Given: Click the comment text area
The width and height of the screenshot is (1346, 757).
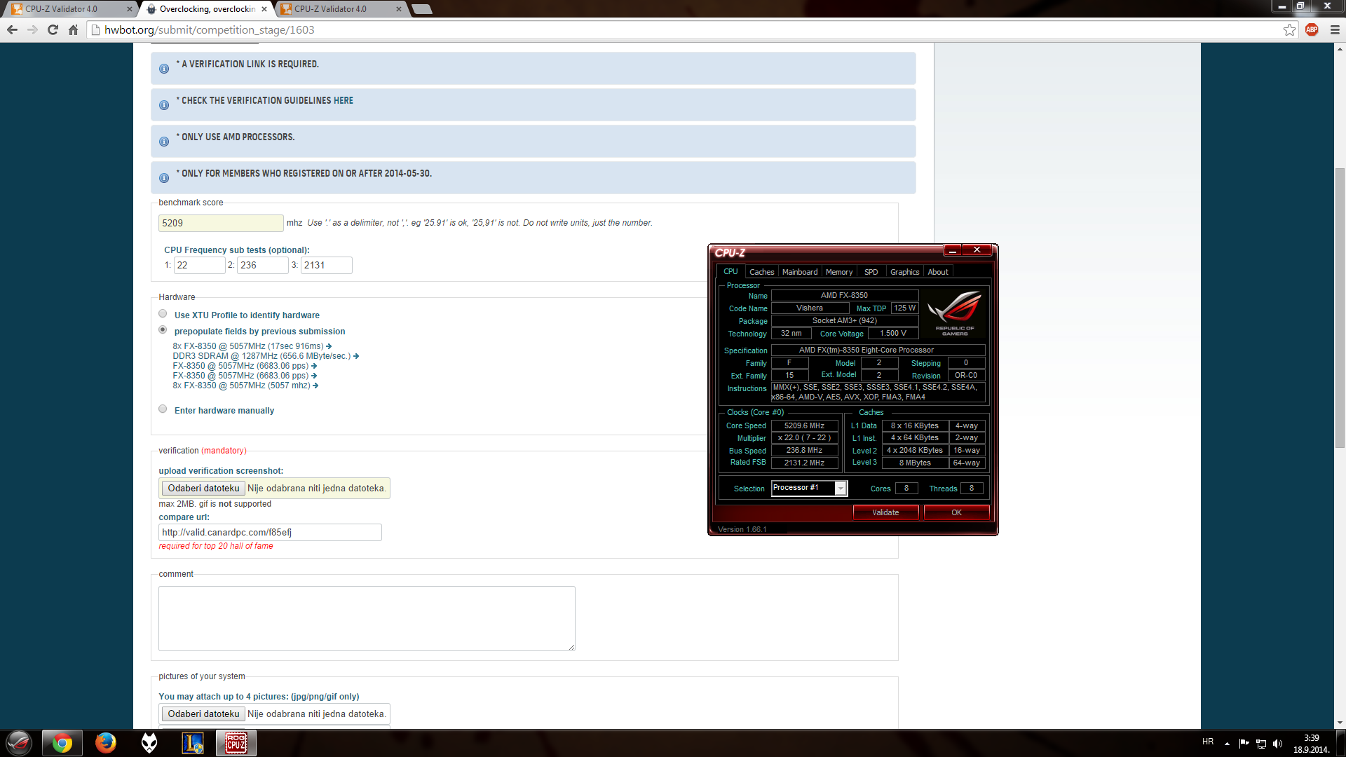Looking at the screenshot, I should (x=367, y=619).
